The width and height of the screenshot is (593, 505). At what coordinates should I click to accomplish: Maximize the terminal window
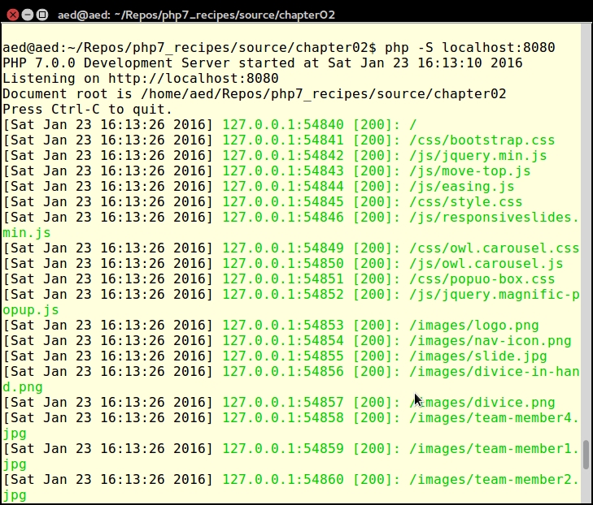pos(41,15)
